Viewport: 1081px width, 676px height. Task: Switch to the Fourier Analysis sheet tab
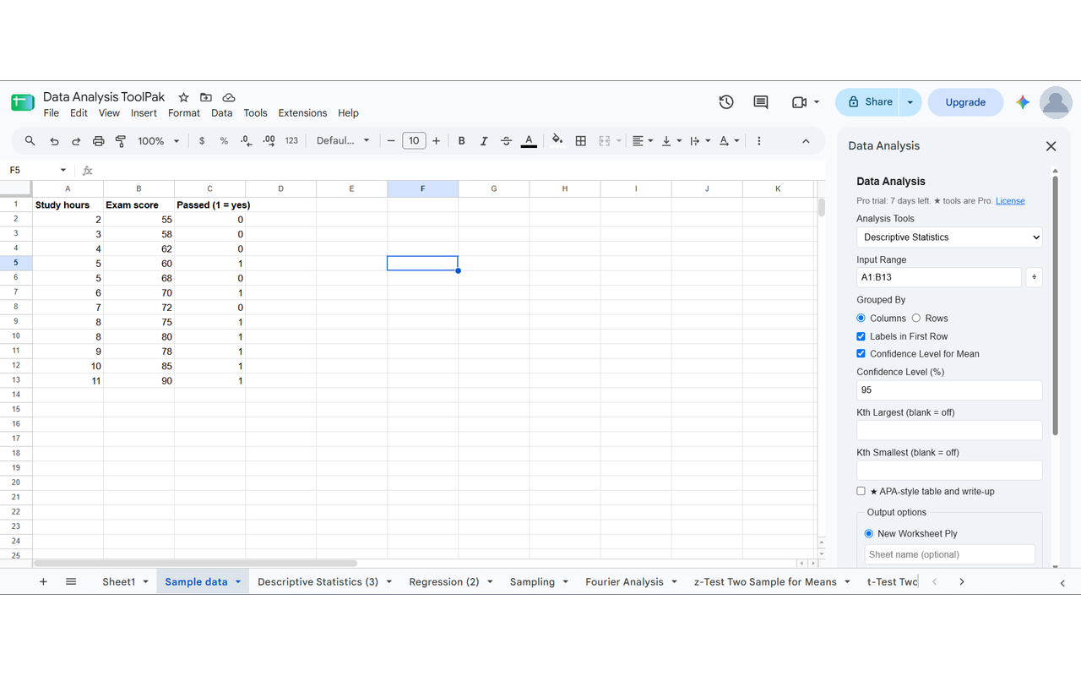click(x=625, y=581)
